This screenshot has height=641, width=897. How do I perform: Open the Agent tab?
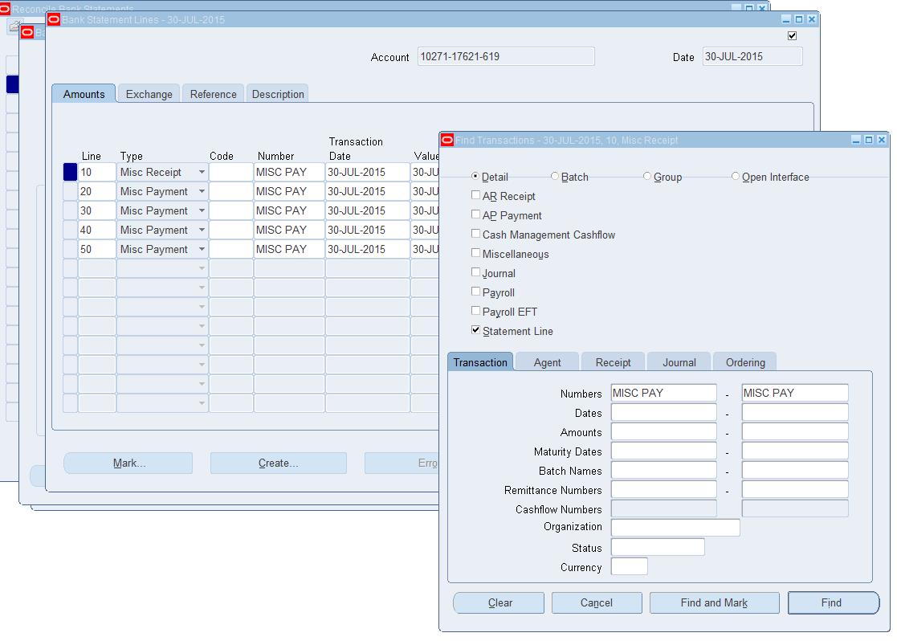coord(547,362)
